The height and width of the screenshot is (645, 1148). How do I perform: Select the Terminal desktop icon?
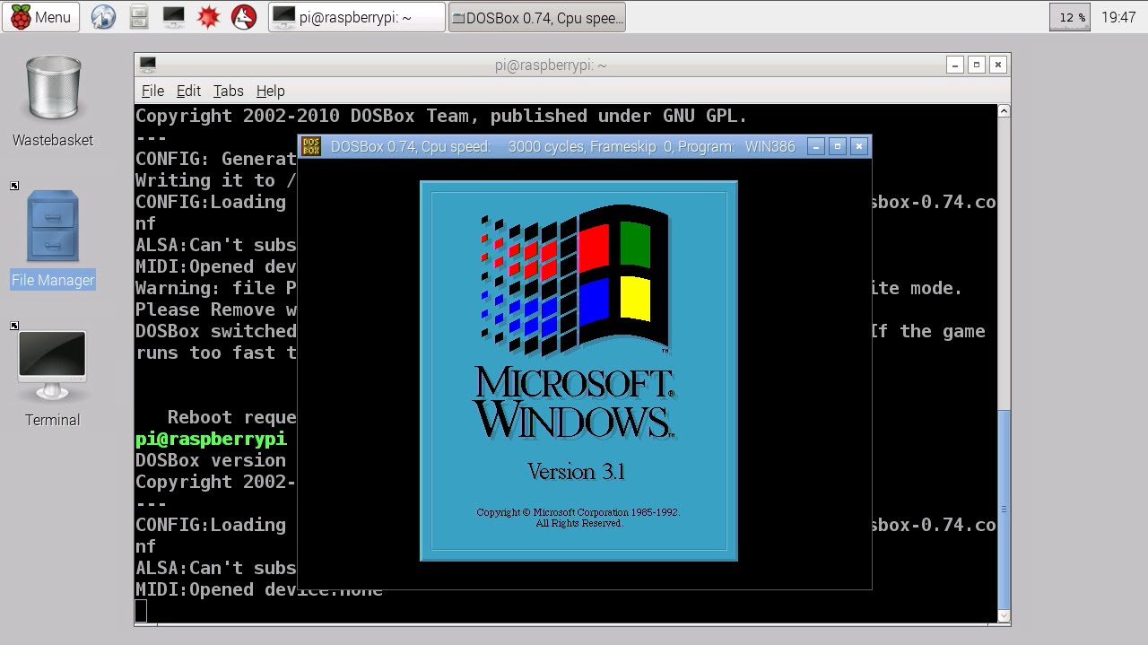coord(53,379)
